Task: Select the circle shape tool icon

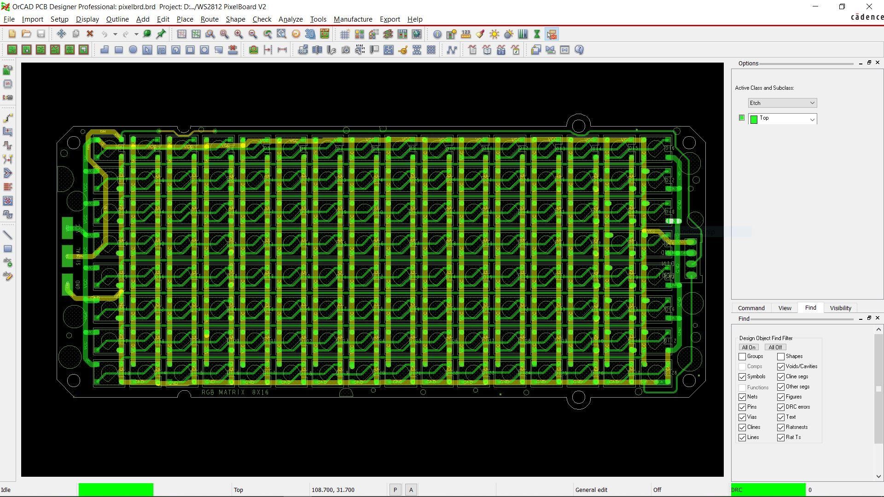Action: pyautogui.click(x=133, y=50)
